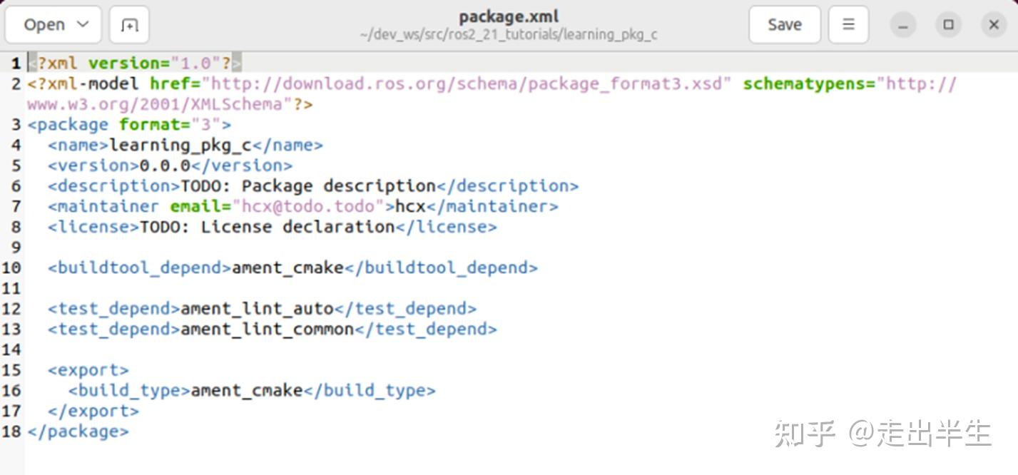1018x475 pixels.
Task: Click the Open file button
Action: click(x=44, y=25)
